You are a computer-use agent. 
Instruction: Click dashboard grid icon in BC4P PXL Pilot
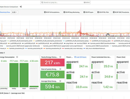point(98,12)
